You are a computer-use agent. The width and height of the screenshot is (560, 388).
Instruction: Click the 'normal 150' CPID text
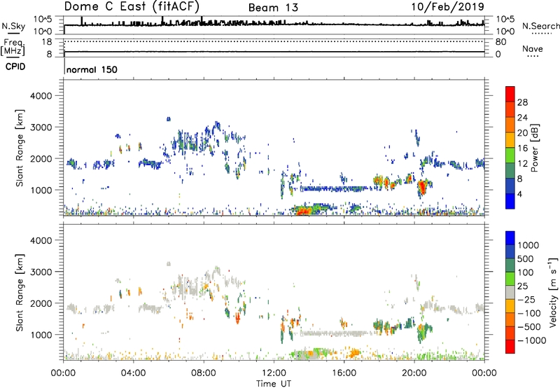pos(92,69)
